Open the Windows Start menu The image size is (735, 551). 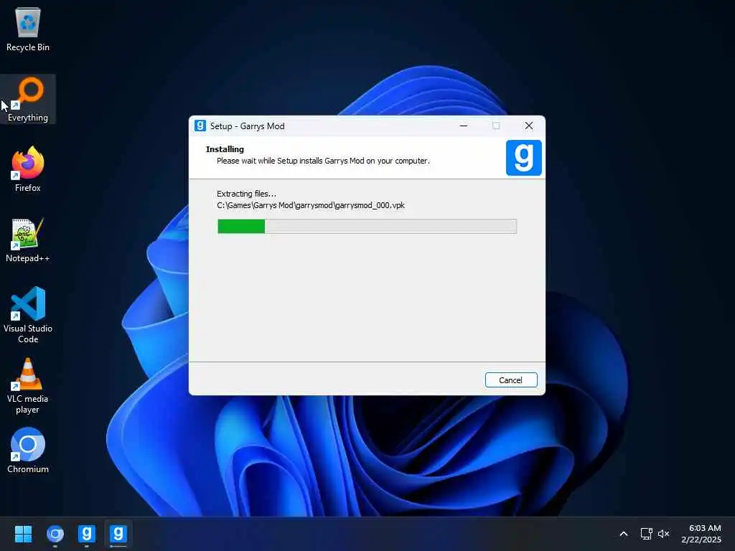click(23, 534)
